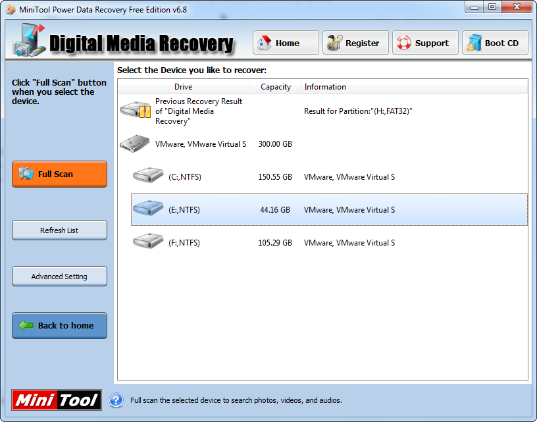Click the app icon in title bar
This screenshot has width=537, height=422.
[x=11, y=10]
